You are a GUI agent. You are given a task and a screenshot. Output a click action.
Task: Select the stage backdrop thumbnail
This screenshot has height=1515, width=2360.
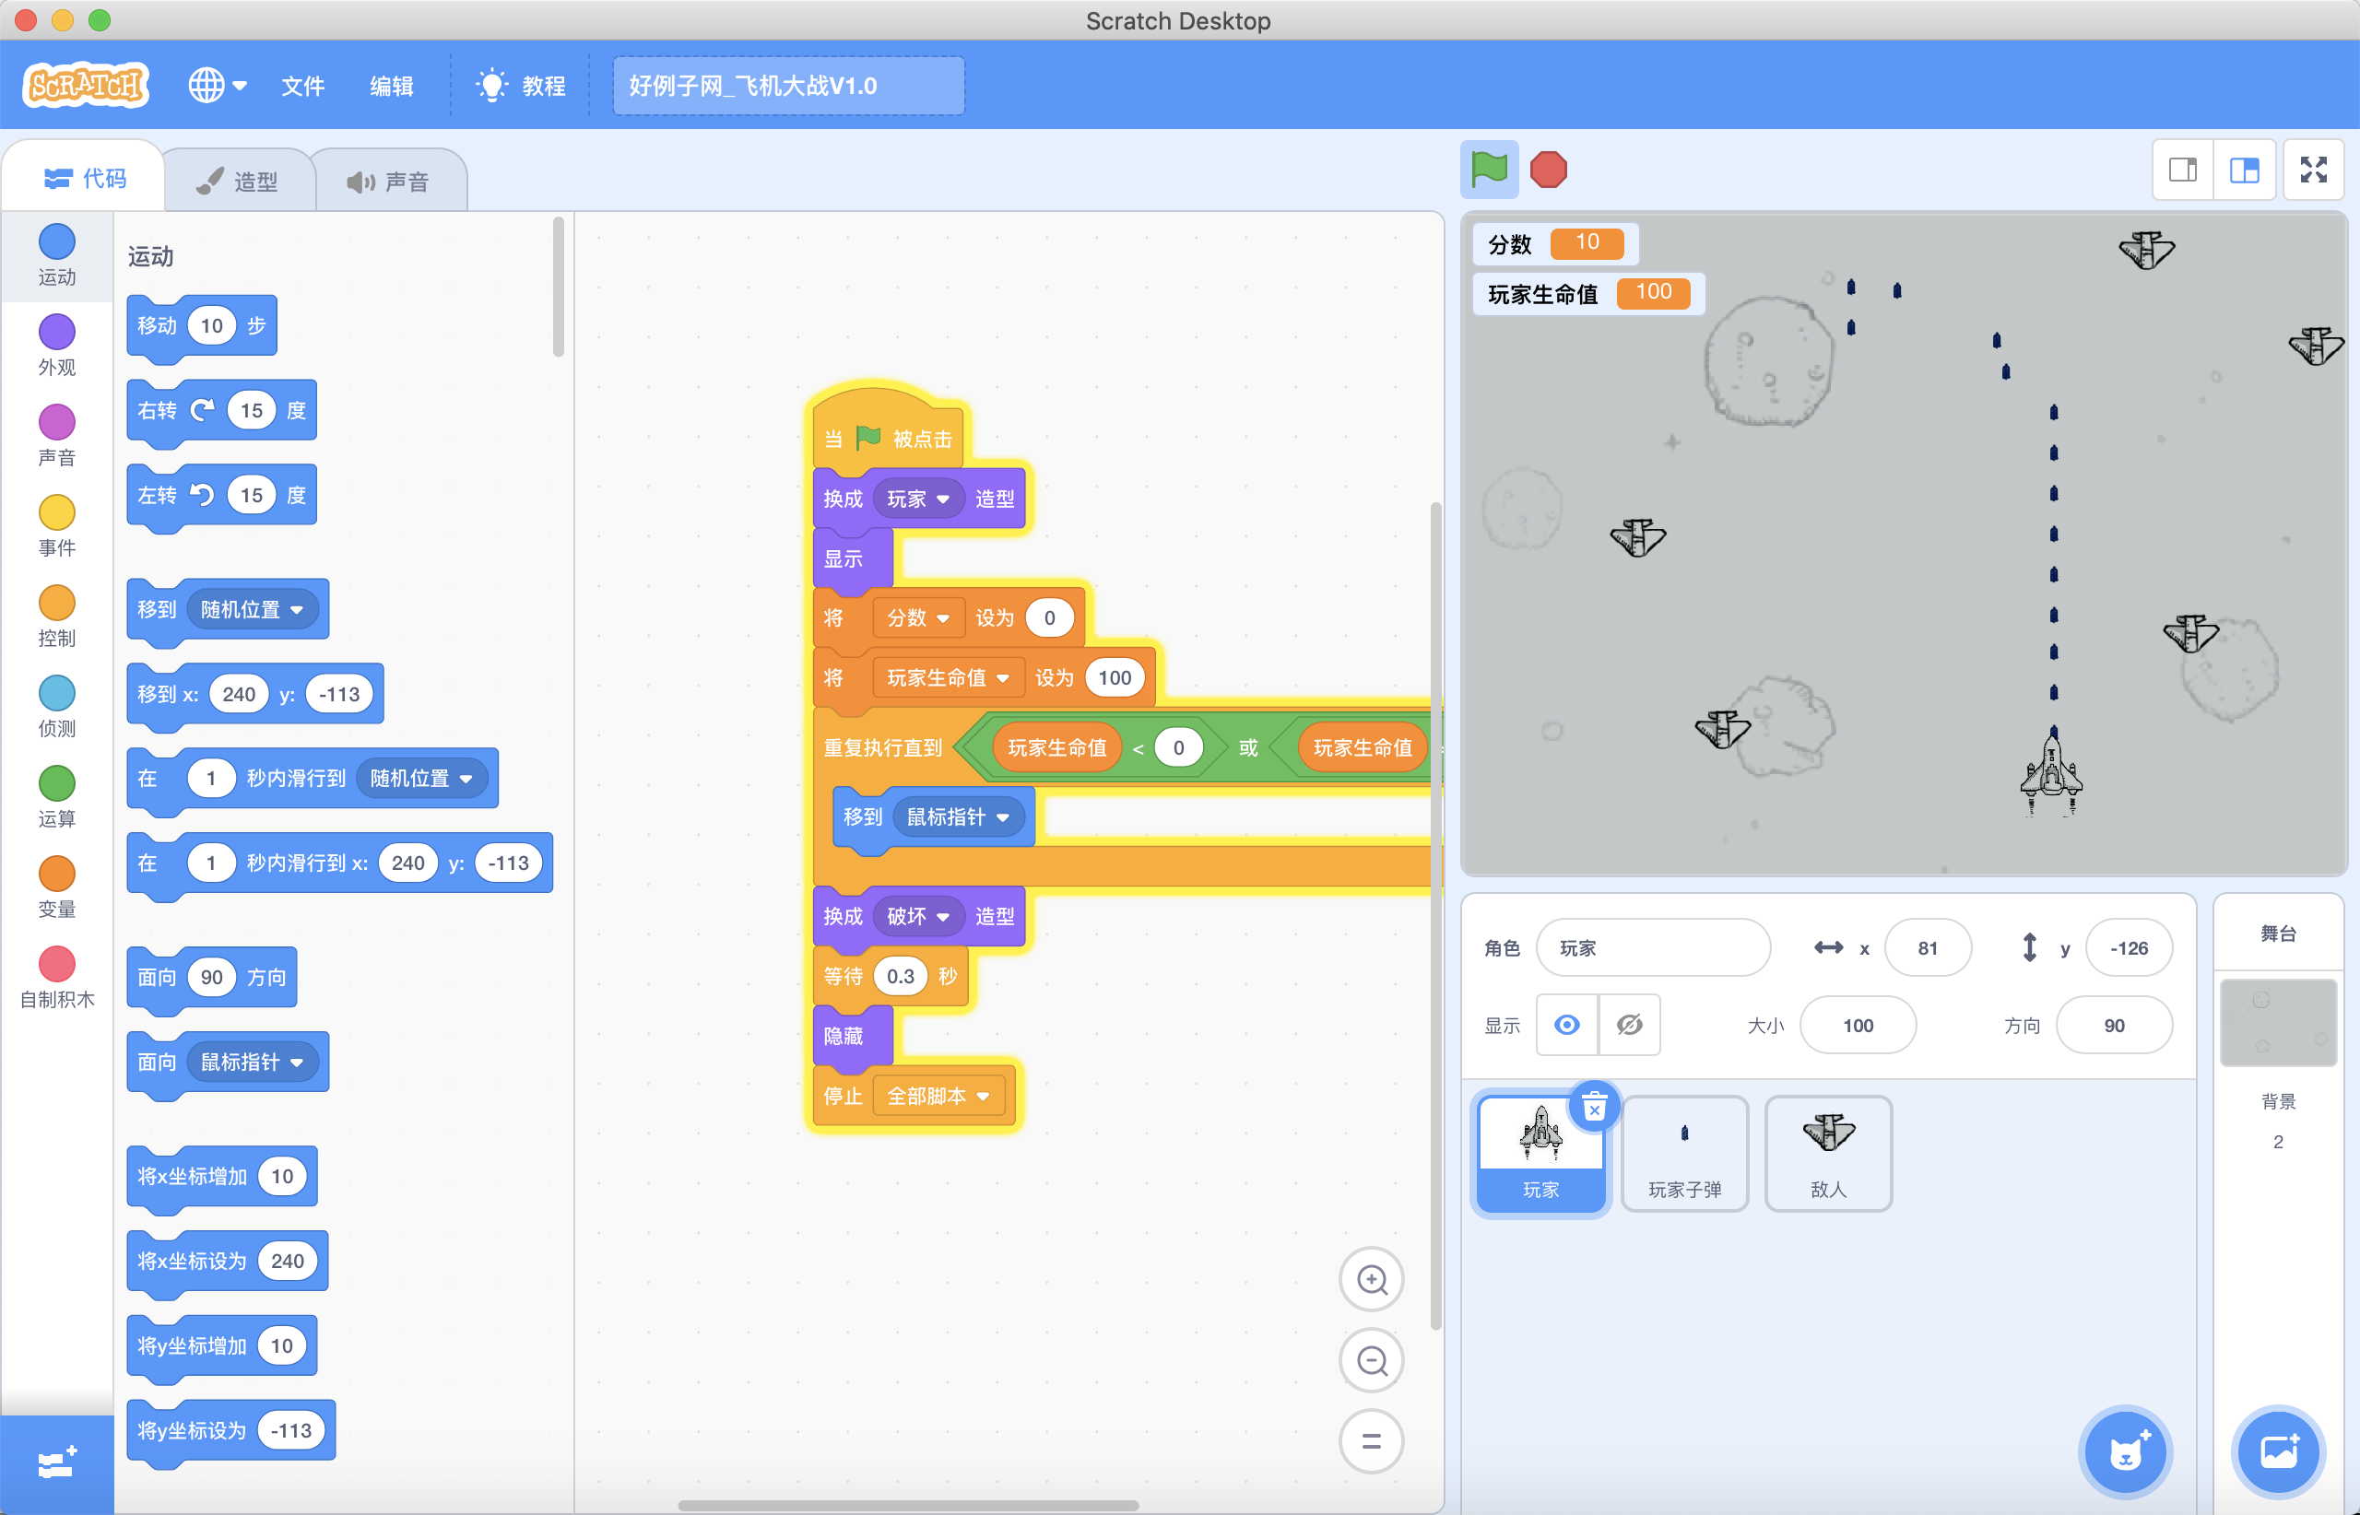(x=2278, y=1021)
